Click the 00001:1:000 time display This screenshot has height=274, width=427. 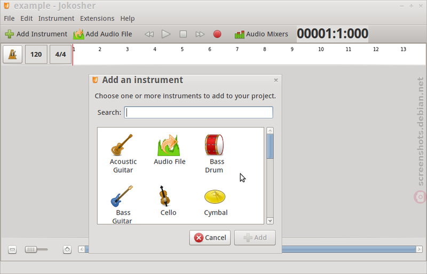click(333, 34)
